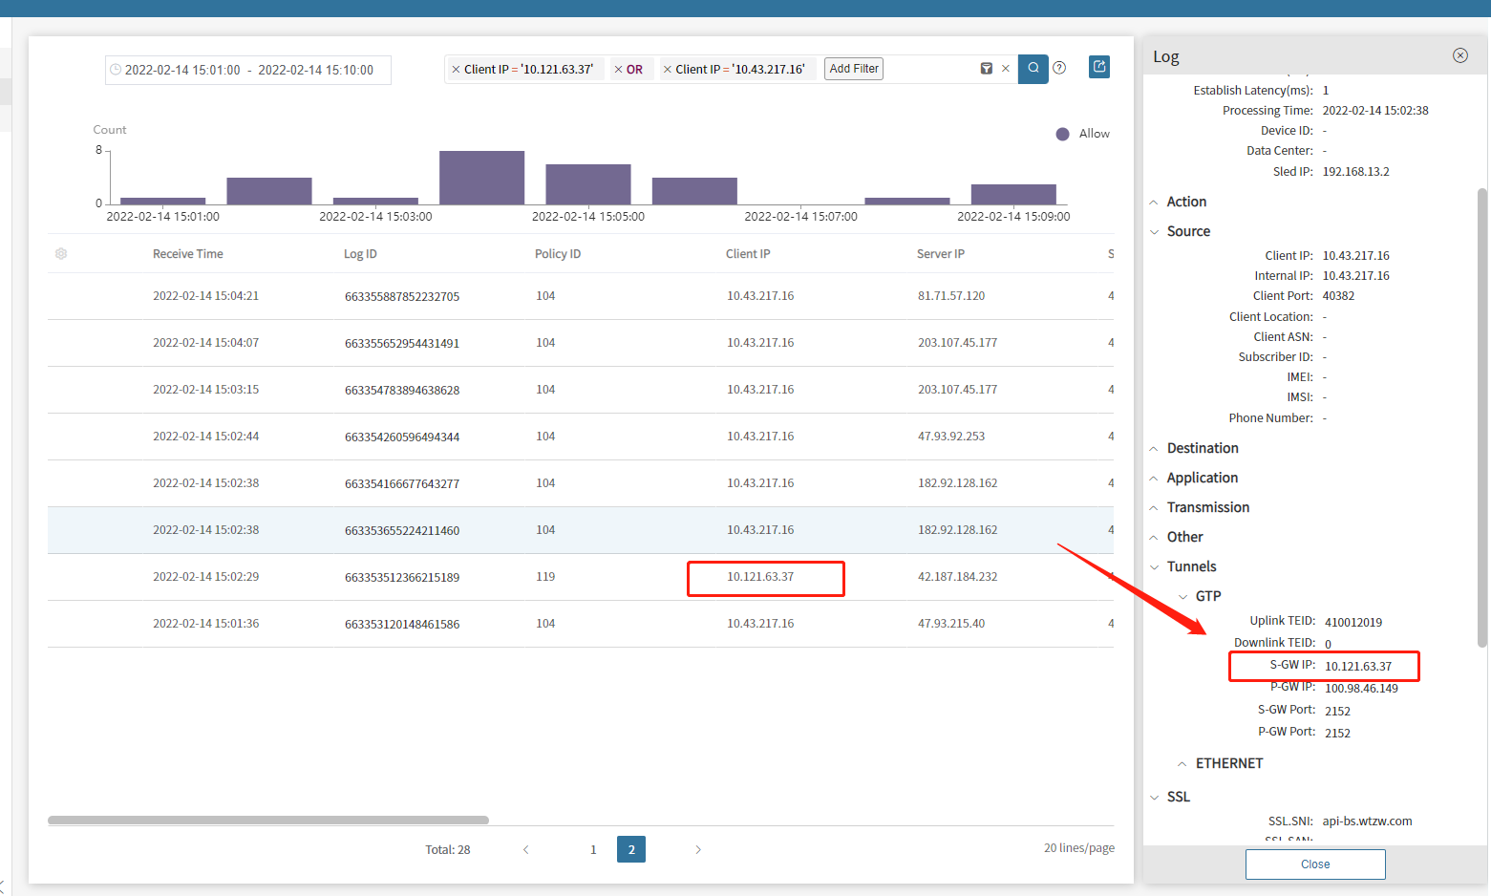Remove the OR operator from filter
Viewport: 1491px width, 896px height.
click(618, 70)
